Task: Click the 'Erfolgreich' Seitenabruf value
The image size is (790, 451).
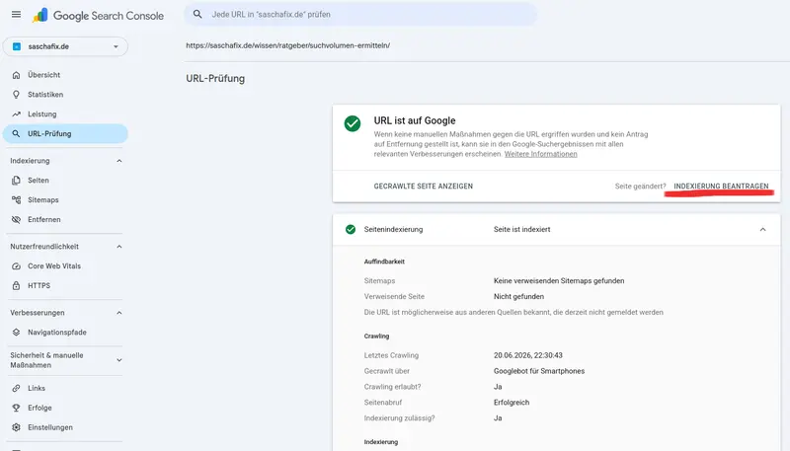Action: (512, 403)
